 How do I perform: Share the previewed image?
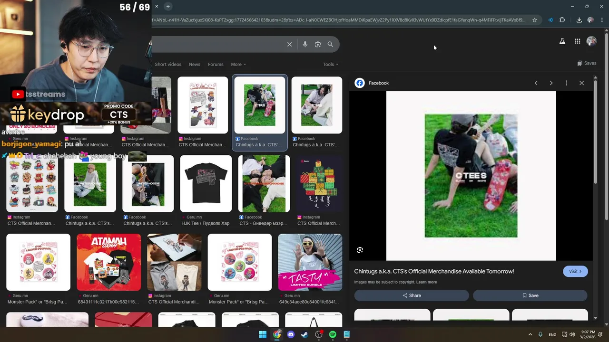point(412,295)
